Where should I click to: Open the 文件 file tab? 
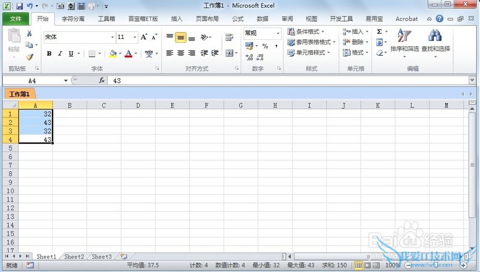[16, 19]
